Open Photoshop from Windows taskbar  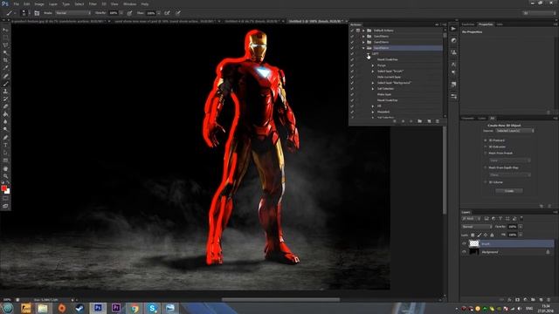(98, 308)
